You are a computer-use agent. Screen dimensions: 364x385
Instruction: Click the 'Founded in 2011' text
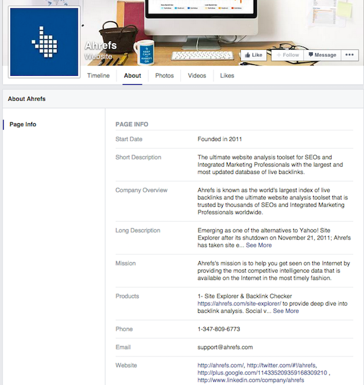click(x=220, y=139)
